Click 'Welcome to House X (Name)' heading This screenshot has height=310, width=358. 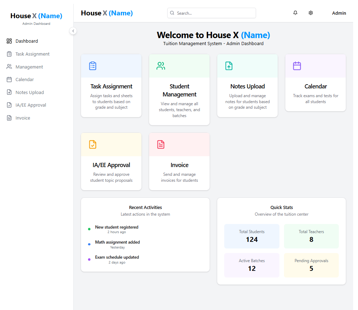(213, 35)
